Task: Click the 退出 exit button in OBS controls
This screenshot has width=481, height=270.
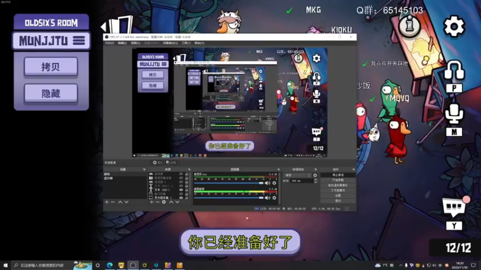Action: click(x=338, y=201)
